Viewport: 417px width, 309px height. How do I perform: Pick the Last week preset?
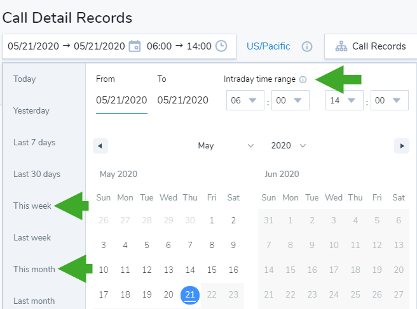[x=32, y=237]
